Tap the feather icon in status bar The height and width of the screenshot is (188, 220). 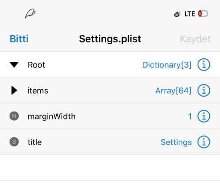pos(30,13)
